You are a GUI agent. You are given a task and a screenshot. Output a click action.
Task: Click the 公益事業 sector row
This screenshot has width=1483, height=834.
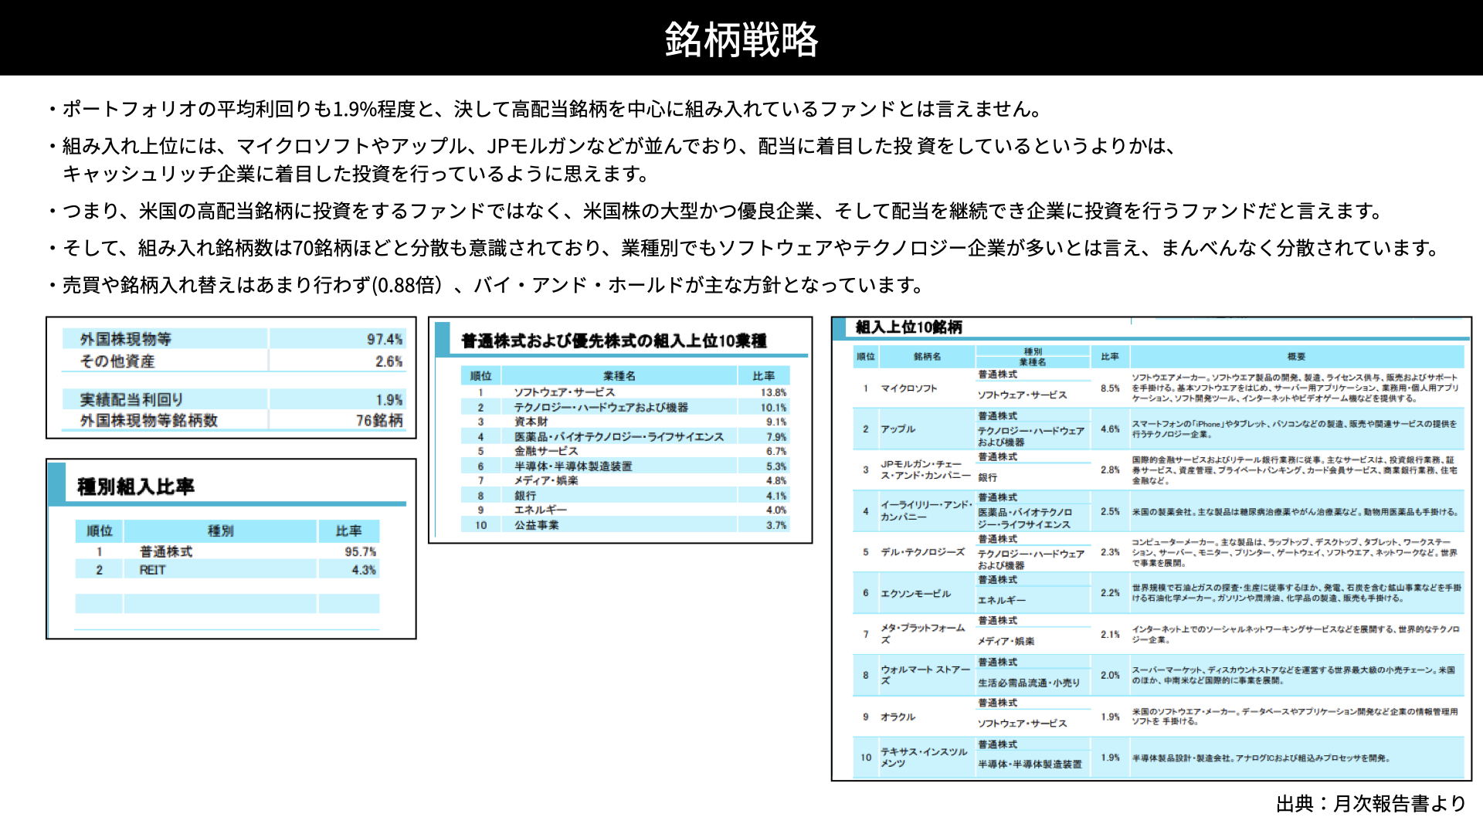(625, 525)
